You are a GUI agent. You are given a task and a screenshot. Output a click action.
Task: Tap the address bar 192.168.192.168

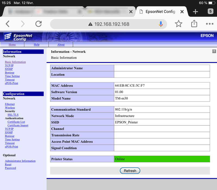(108, 24)
